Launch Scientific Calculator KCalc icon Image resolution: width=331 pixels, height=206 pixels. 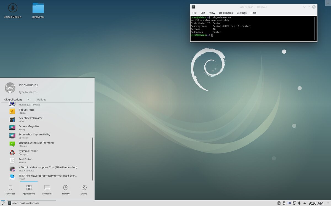pyautogui.click(x=12, y=119)
